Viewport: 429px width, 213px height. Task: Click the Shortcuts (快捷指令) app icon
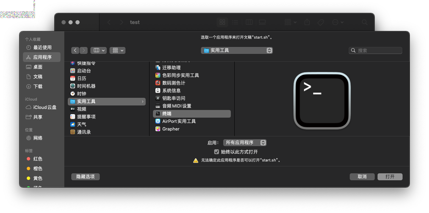[73, 63]
